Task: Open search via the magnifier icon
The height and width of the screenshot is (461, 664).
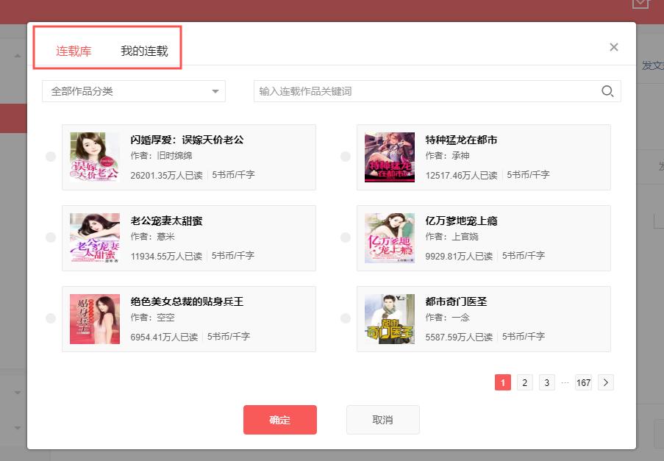Action: 607,91
